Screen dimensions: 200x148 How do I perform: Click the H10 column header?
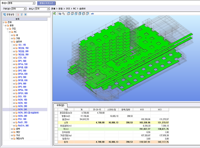point(142,110)
